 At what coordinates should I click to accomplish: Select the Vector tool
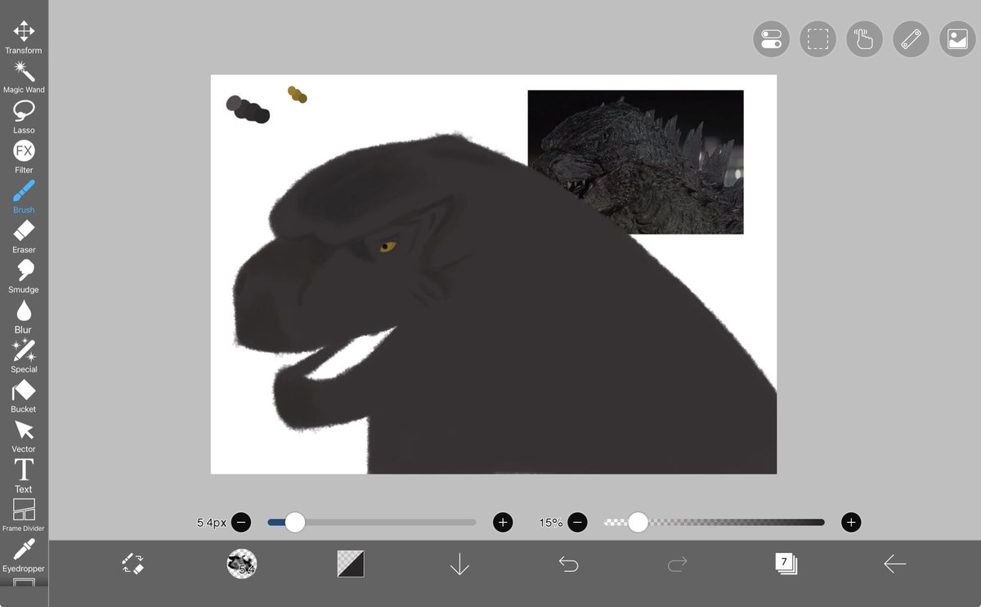pyautogui.click(x=24, y=436)
